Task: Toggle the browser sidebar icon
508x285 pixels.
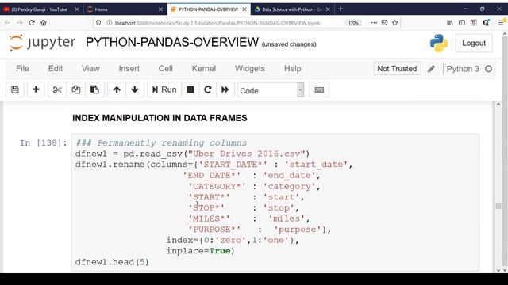Action: pyautogui.click(x=462, y=23)
